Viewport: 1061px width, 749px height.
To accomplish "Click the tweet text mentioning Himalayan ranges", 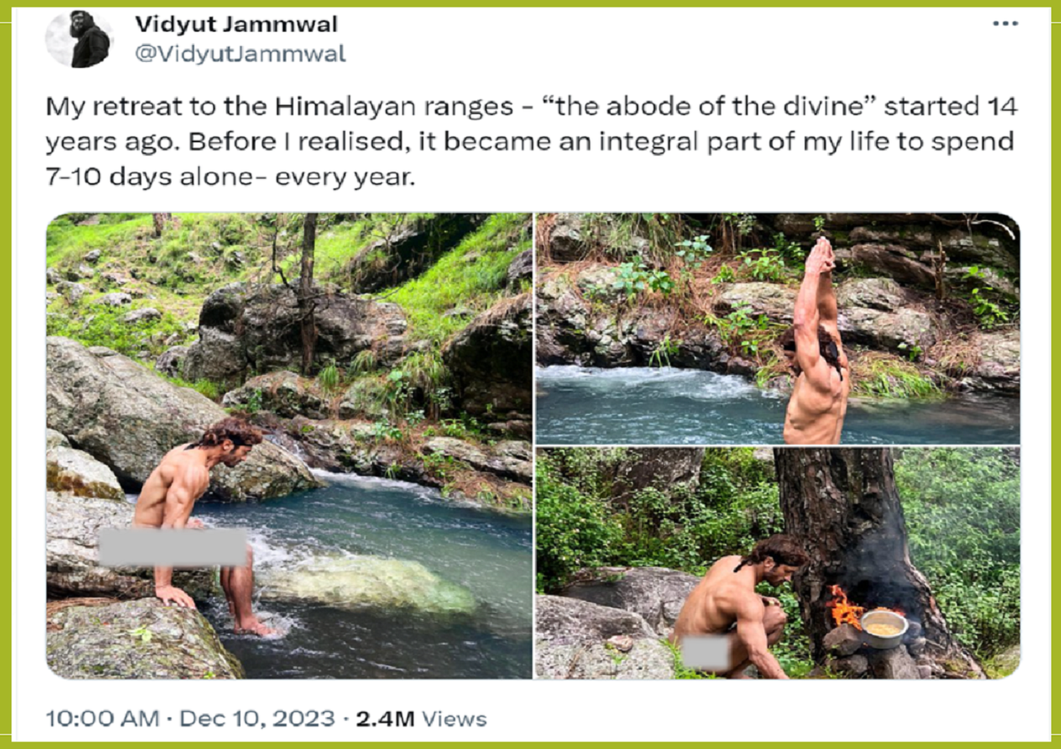I will click(x=530, y=141).
